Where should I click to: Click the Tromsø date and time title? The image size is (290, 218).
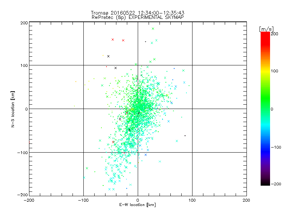coord(137,13)
